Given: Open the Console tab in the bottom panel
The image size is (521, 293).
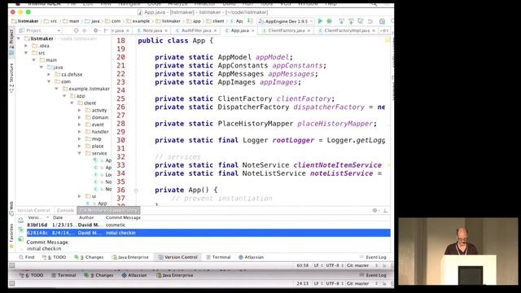Looking at the screenshot, I should (65, 210).
